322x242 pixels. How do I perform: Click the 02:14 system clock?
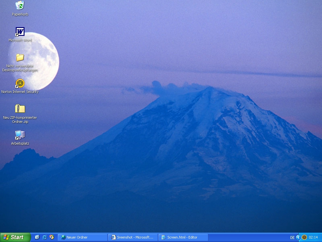314,237
